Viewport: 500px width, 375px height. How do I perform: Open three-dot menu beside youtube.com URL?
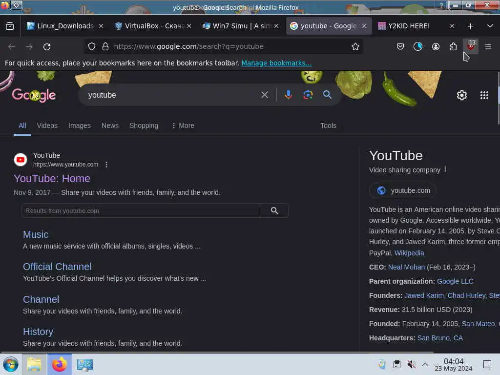[106, 165]
